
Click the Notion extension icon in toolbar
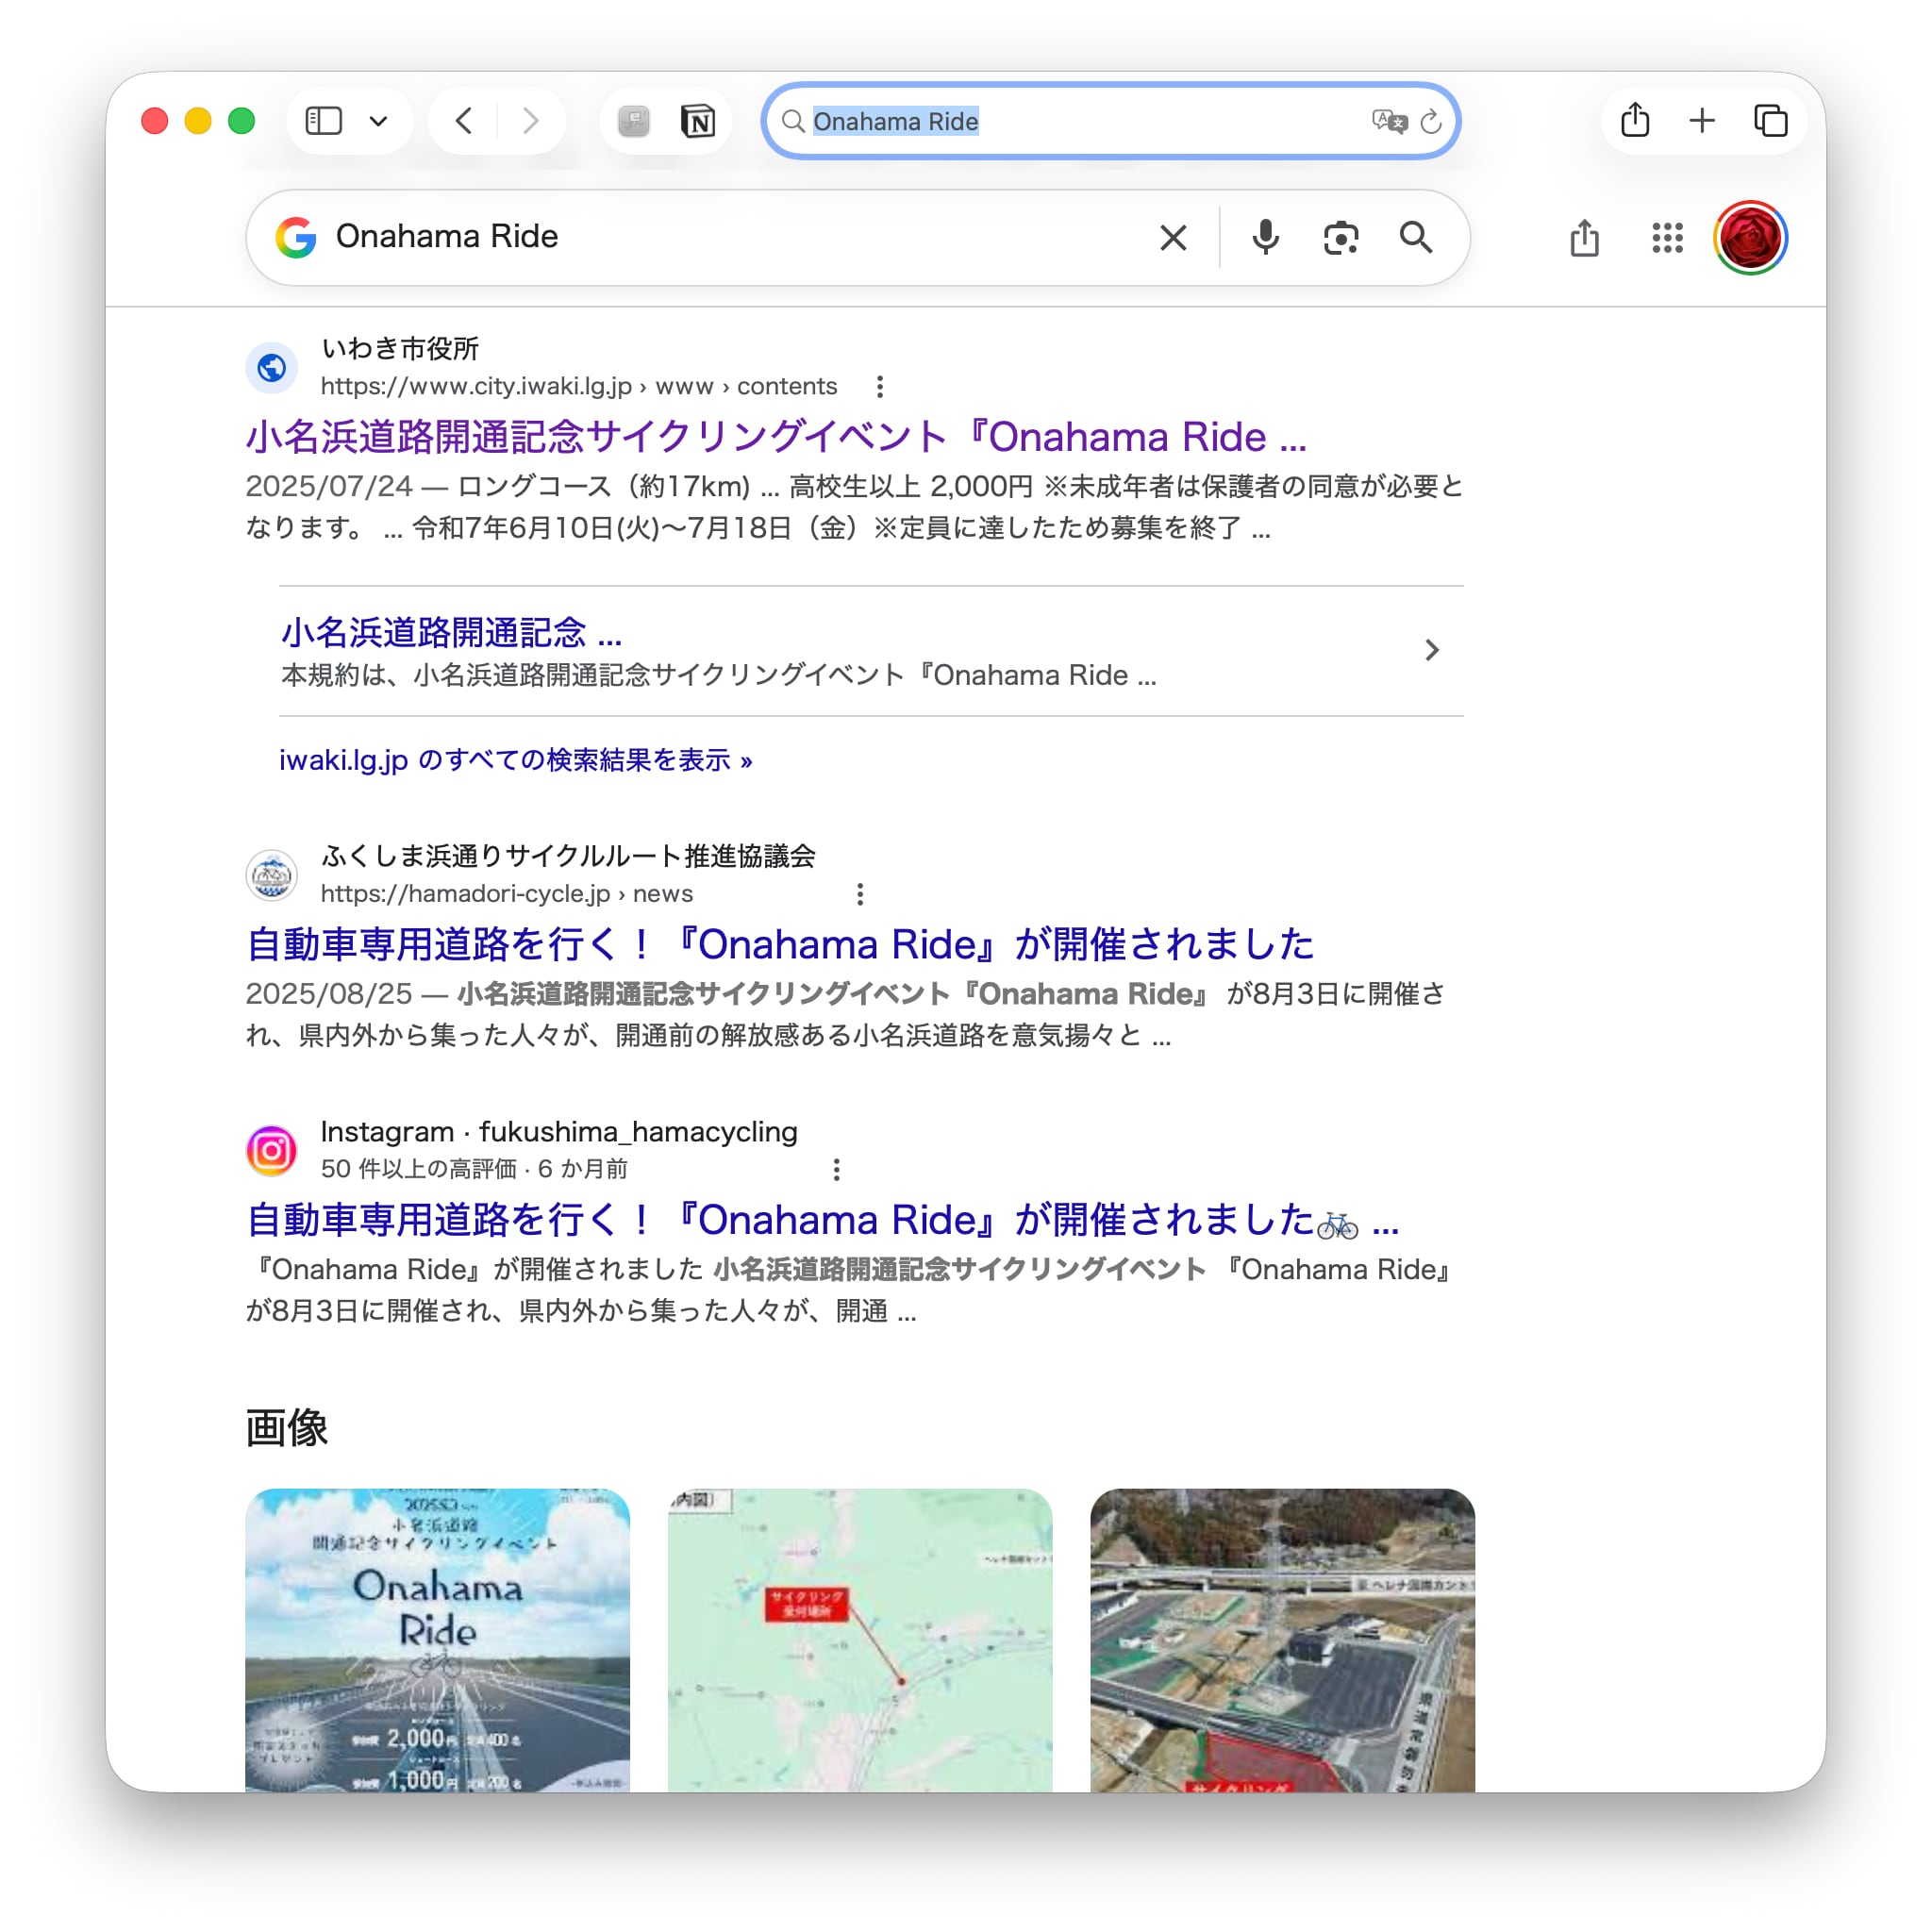(697, 121)
